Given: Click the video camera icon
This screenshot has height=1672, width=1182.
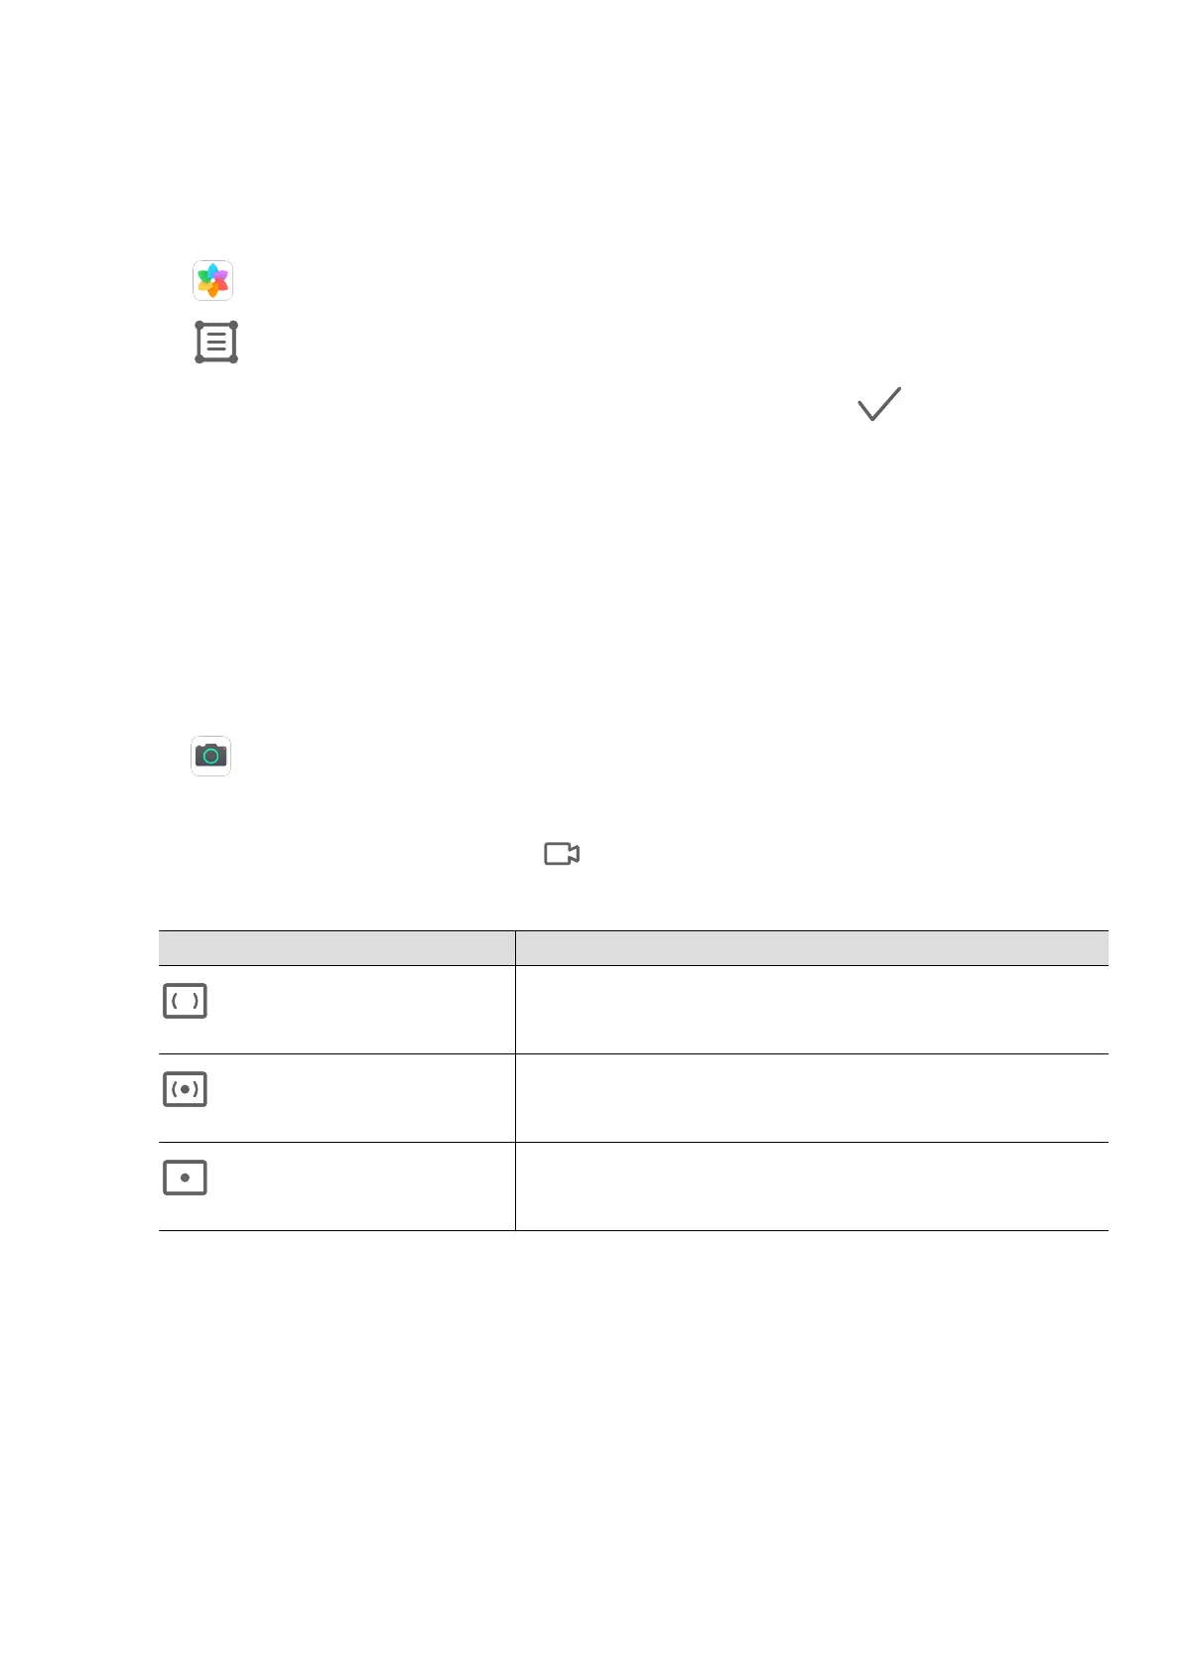Looking at the screenshot, I should [x=562, y=854].
